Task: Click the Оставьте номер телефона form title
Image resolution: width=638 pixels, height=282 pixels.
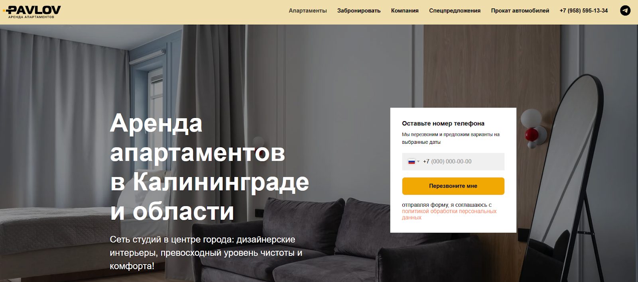Action: [443, 123]
